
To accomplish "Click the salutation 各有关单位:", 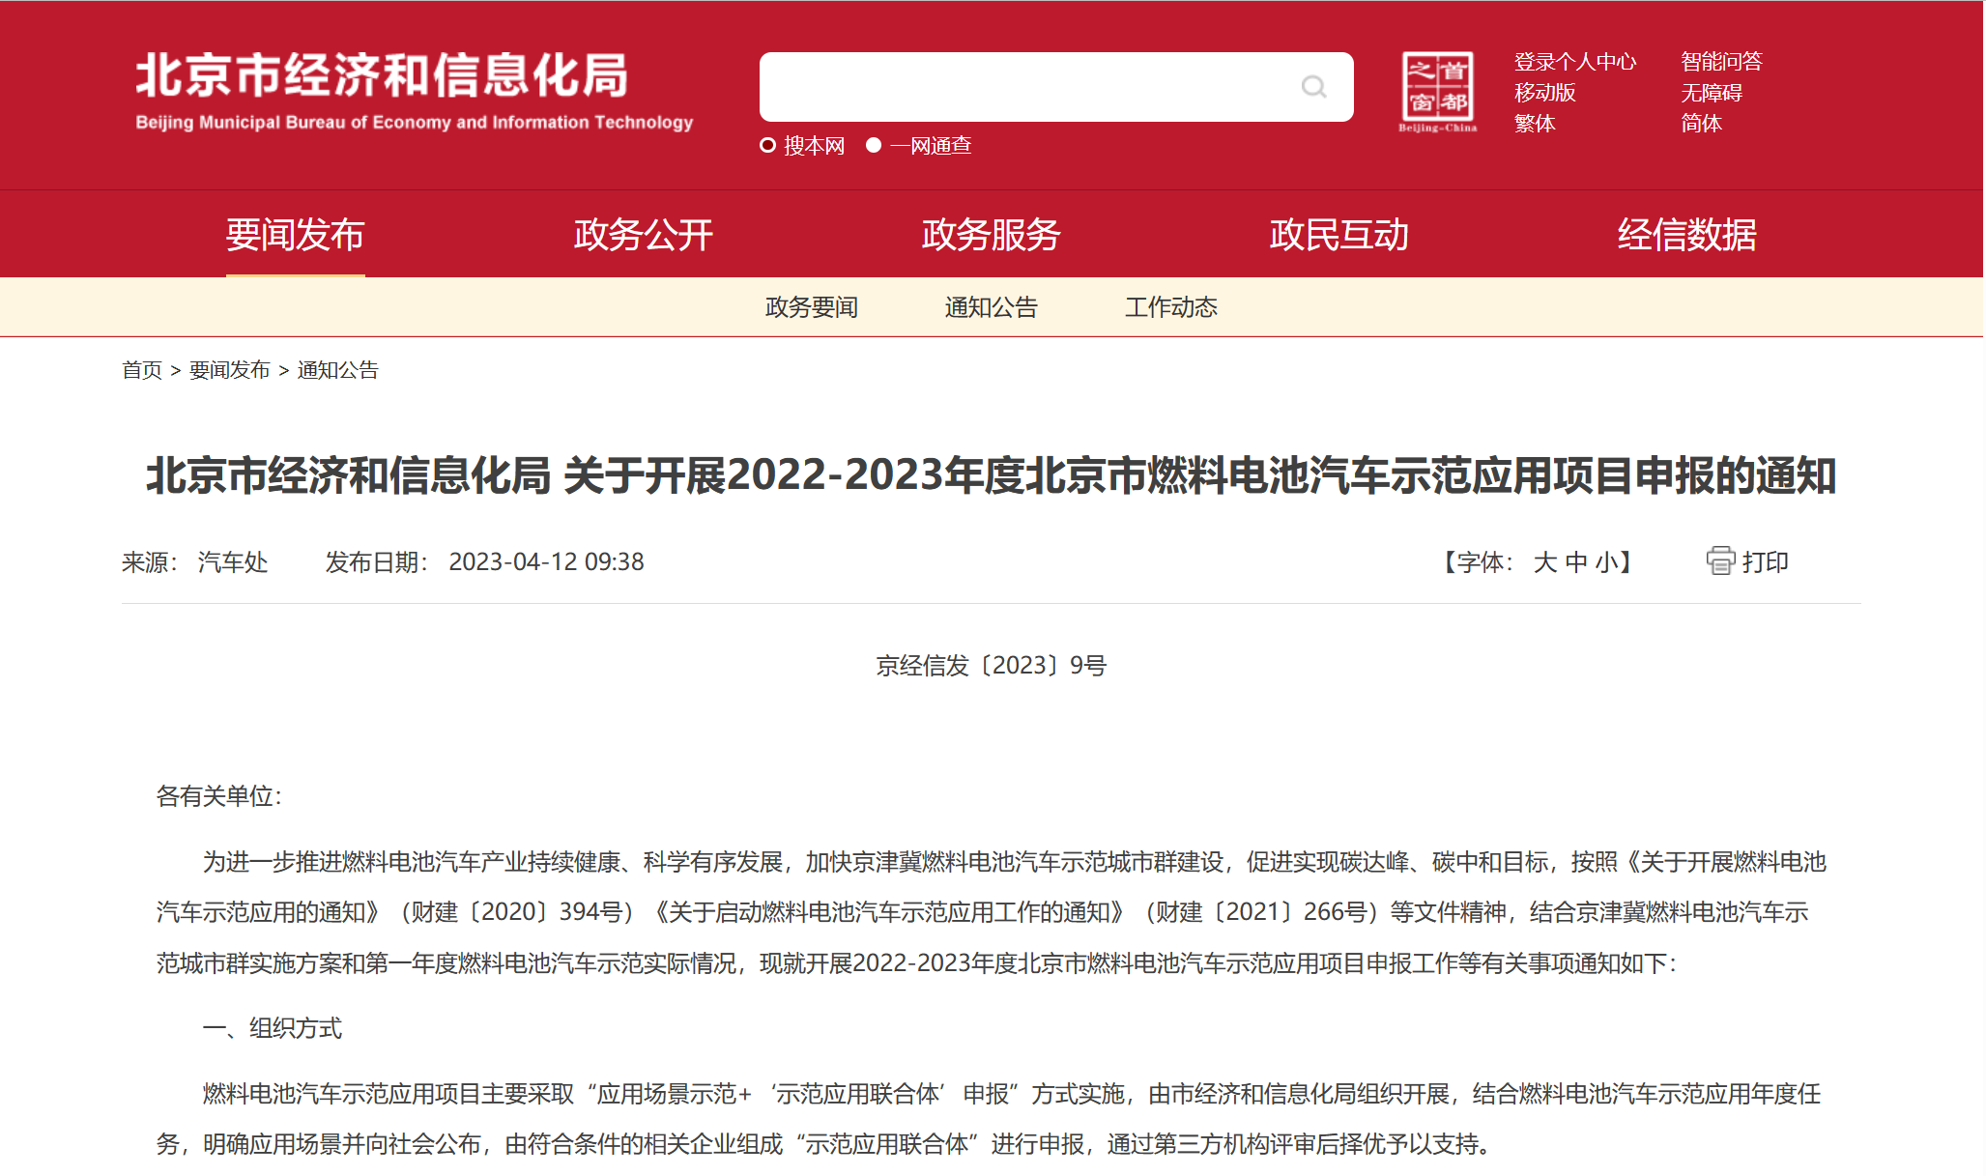I will 218,796.
